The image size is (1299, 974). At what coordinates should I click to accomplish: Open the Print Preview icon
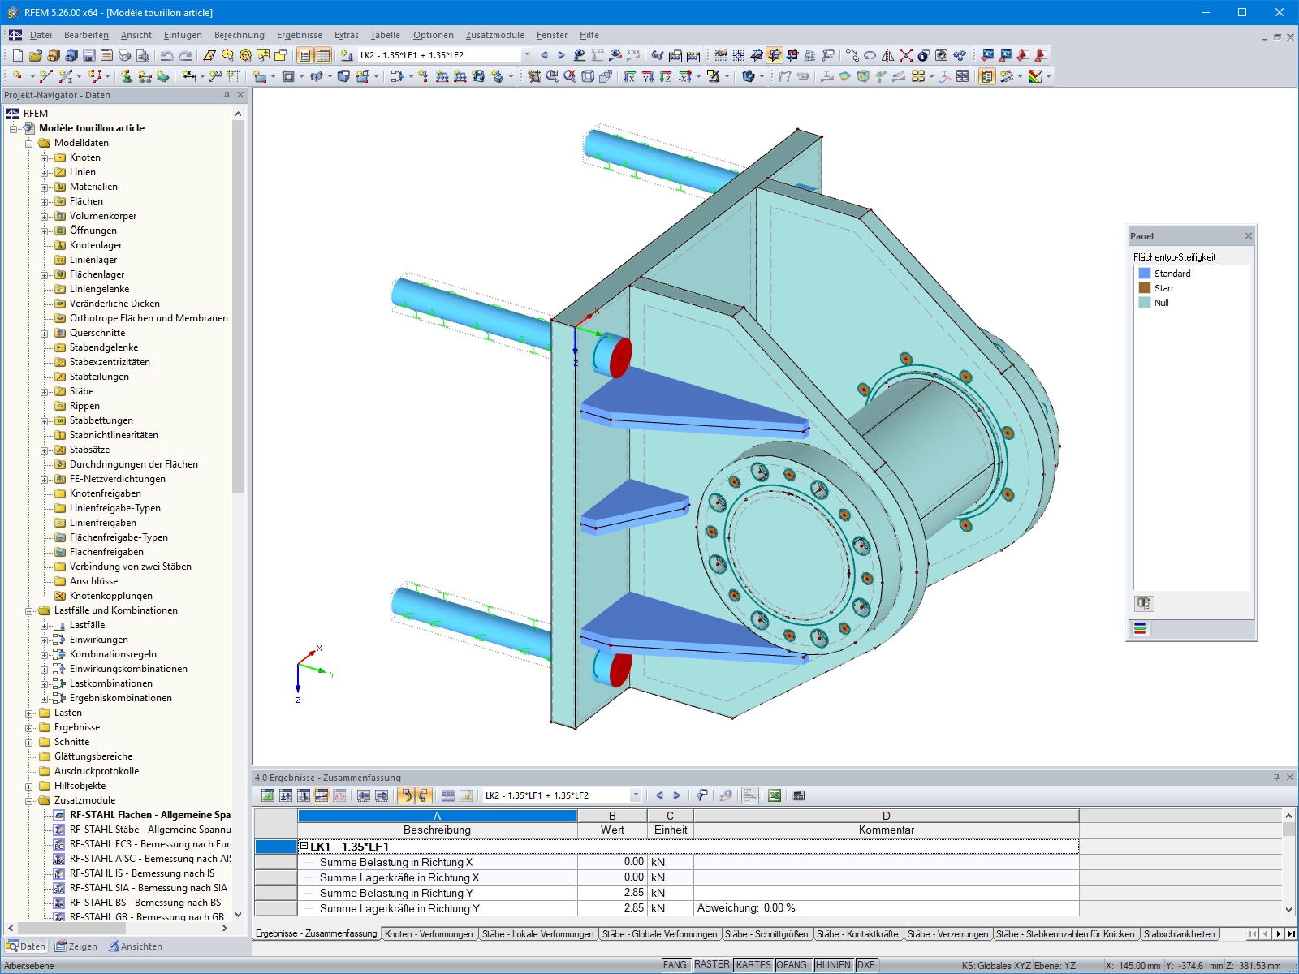pyautogui.click(x=143, y=55)
